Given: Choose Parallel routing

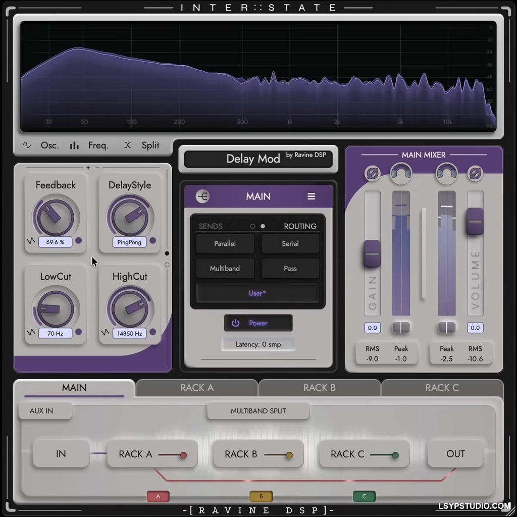Looking at the screenshot, I should click(225, 244).
